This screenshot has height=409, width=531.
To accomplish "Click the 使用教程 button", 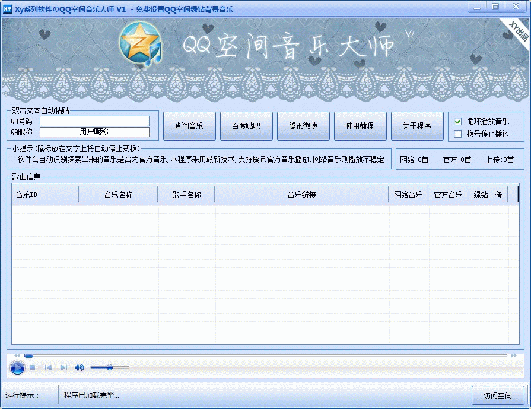I will point(360,126).
